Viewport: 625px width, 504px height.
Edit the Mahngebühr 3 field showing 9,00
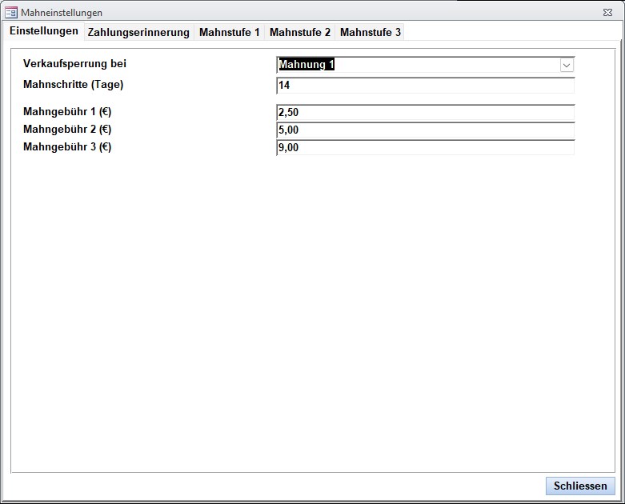coord(425,148)
